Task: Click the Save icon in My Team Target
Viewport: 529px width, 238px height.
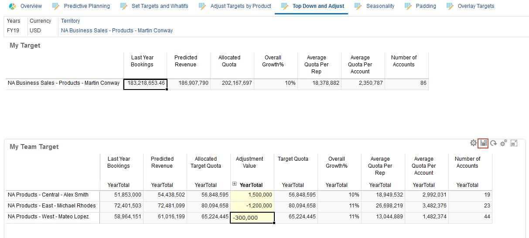Action: point(483,143)
